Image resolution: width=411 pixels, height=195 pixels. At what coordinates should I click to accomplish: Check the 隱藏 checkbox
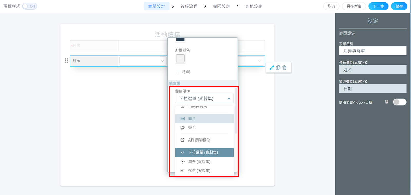(177, 72)
